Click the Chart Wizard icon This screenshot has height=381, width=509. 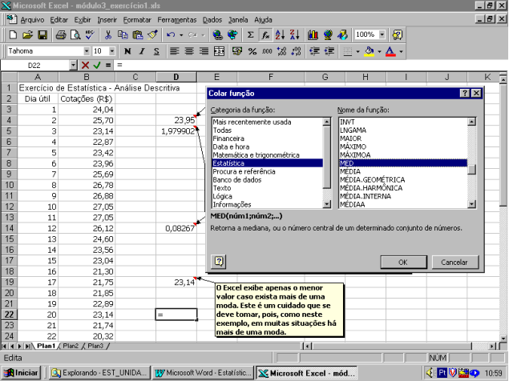(313, 35)
